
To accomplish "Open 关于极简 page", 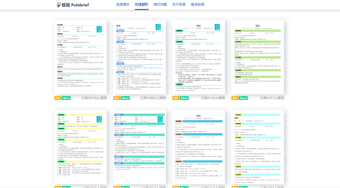I will pyautogui.click(x=178, y=5).
